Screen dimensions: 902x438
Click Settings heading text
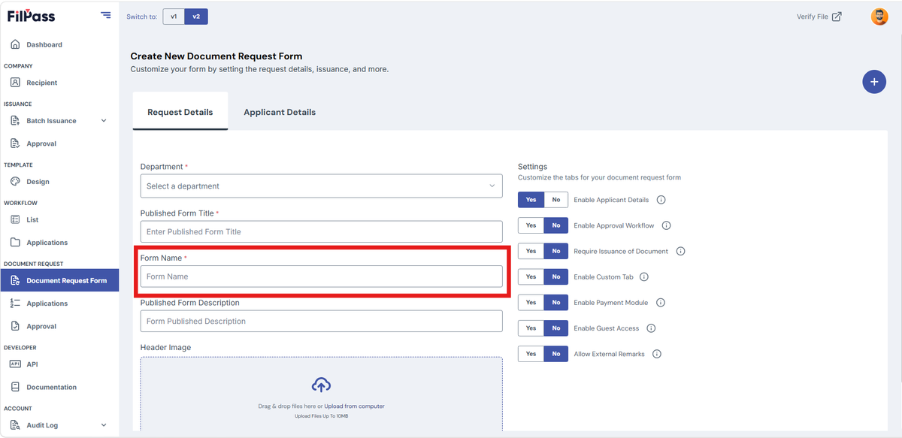point(532,167)
